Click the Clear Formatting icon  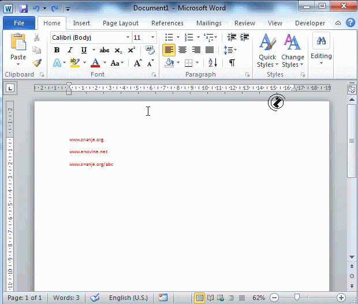150,50
